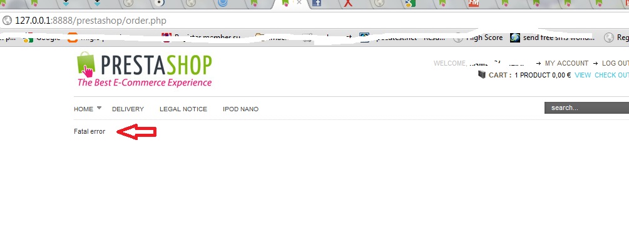Screen dimensions: 629x235
Task: Click the 'CART :' label
Action: [500, 75]
